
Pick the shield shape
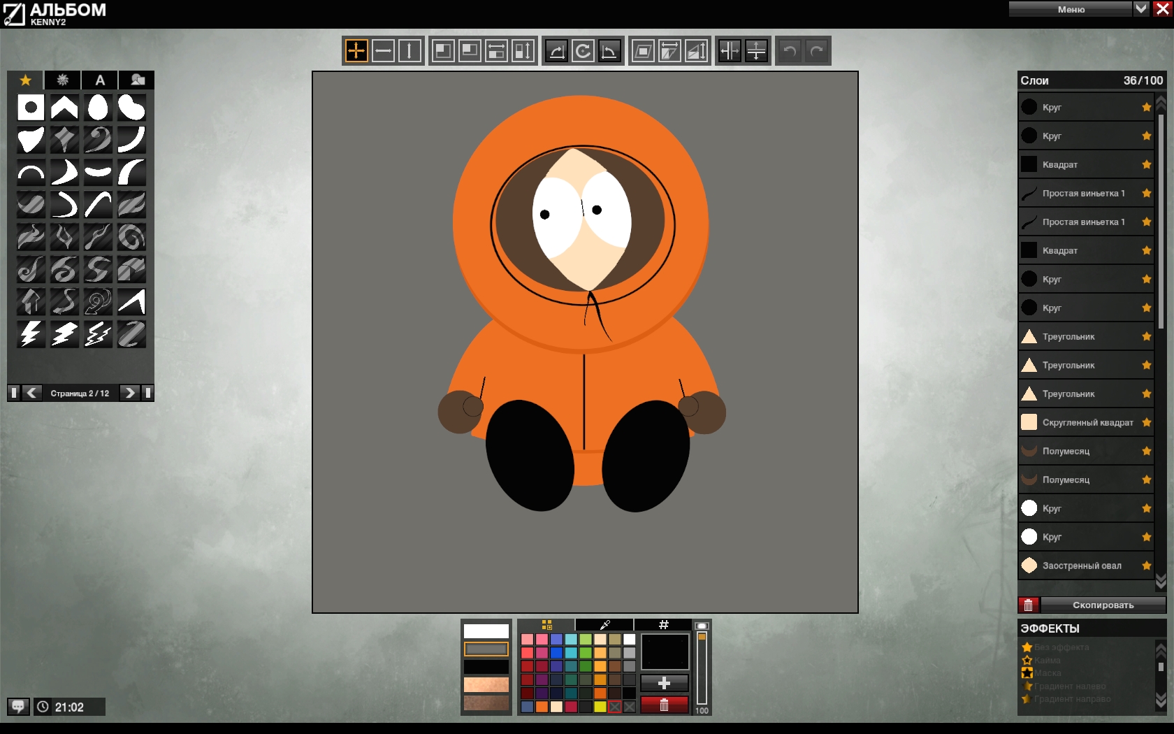tap(31, 140)
